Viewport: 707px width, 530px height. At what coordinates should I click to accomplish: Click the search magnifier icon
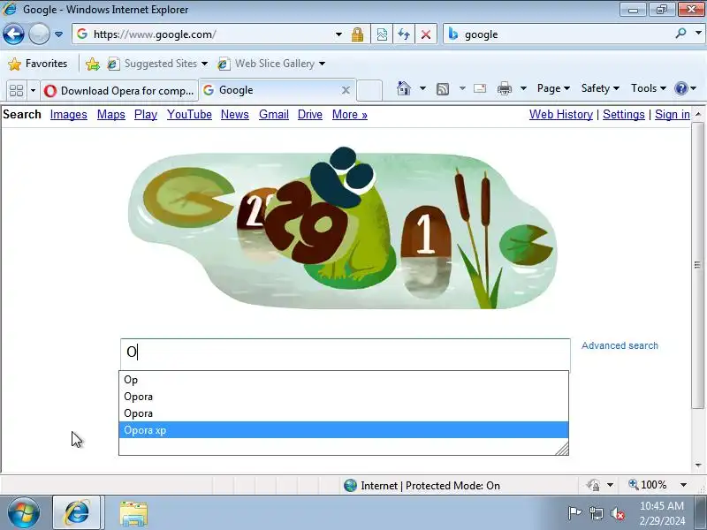[680, 34]
